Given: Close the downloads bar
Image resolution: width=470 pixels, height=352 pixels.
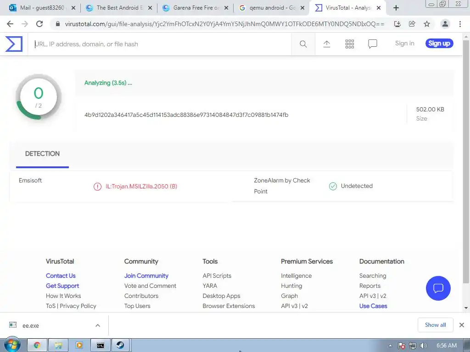Looking at the screenshot, I should [462, 325].
